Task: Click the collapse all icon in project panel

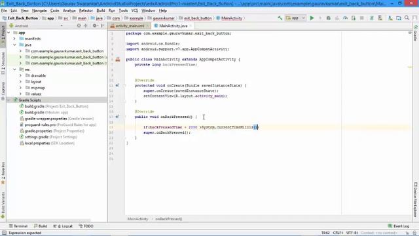Action: coord(86,26)
